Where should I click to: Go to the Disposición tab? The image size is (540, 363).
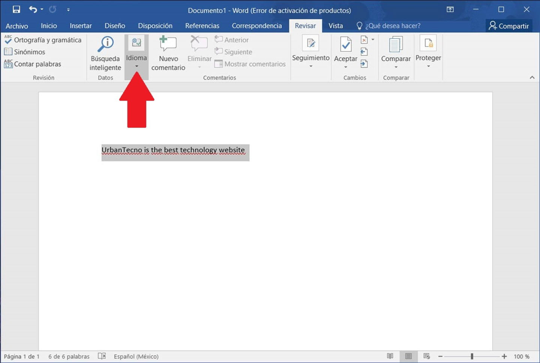155,25
